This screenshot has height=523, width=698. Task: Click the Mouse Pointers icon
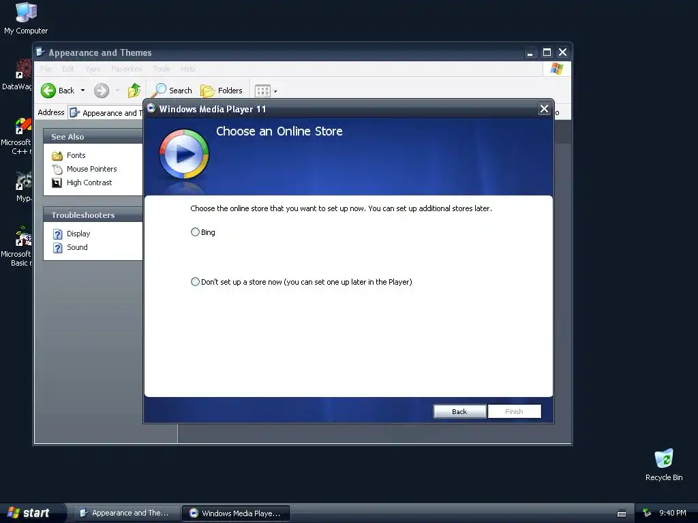57,169
